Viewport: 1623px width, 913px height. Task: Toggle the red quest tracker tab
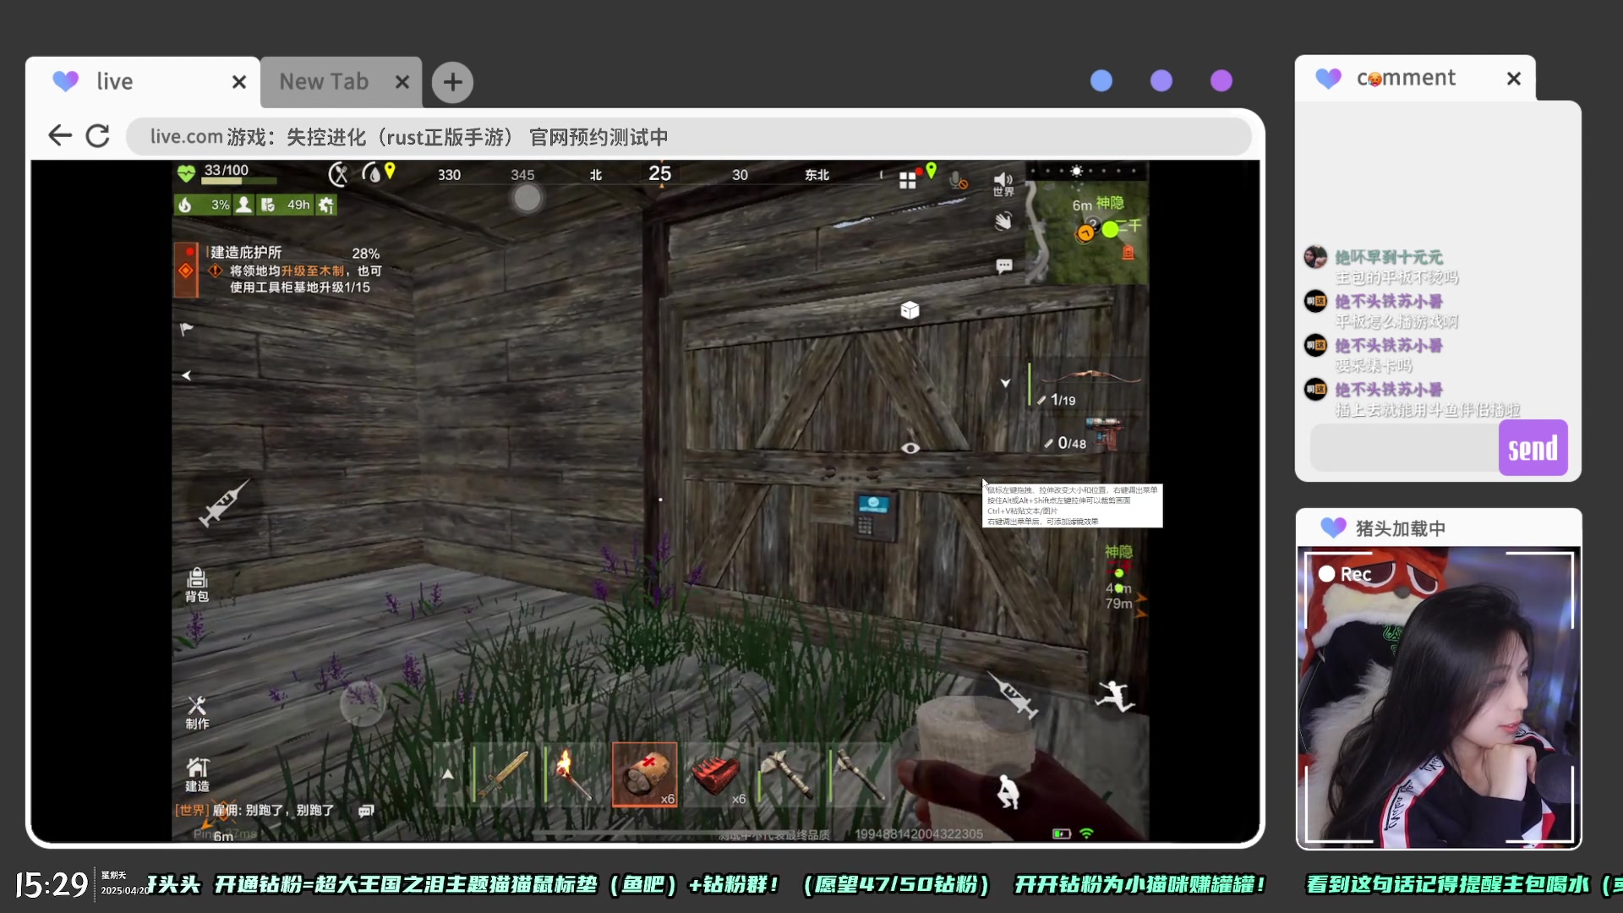pos(186,270)
